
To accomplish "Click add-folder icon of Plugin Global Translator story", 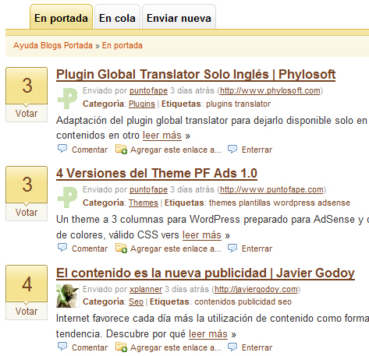I will (121, 150).
